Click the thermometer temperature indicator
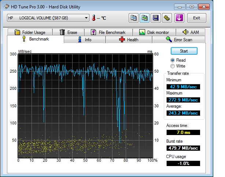This screenshot has height=177, width=225. [x=94, y=18]
